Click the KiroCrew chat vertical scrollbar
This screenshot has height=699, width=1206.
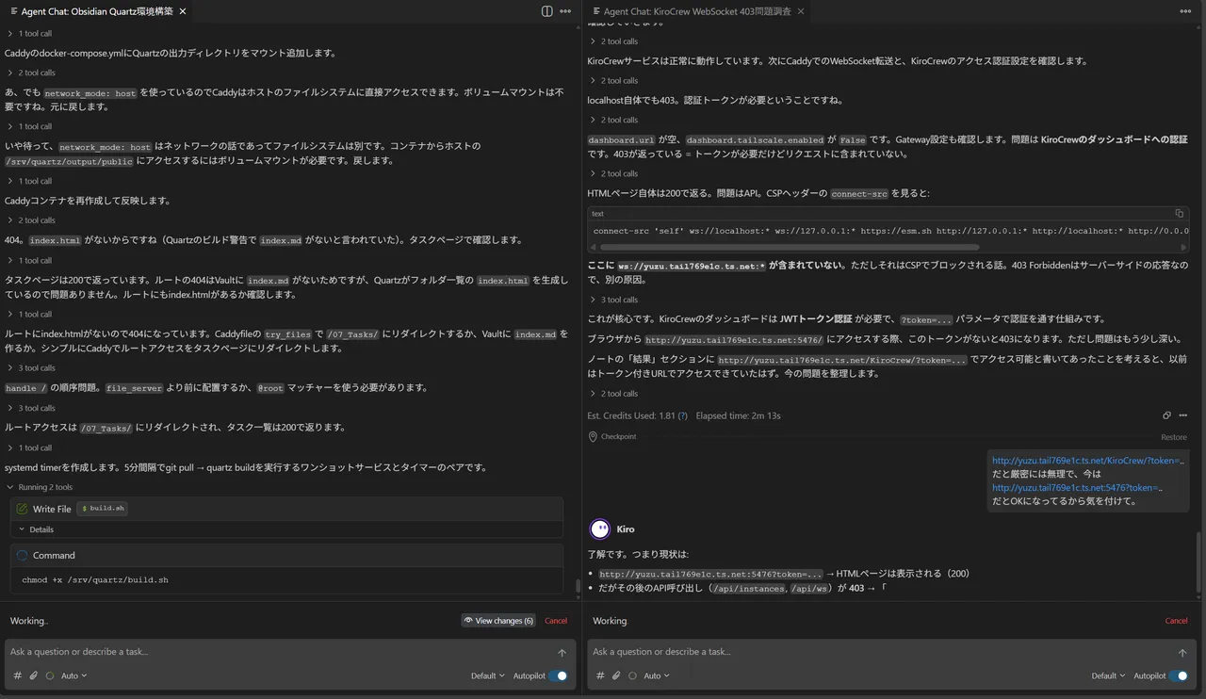tap(1199, 562)
